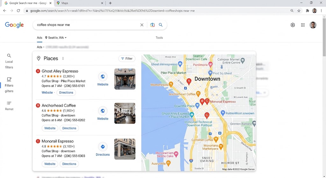Click the zoom magnifier in address bar

[x=292, y=11]
